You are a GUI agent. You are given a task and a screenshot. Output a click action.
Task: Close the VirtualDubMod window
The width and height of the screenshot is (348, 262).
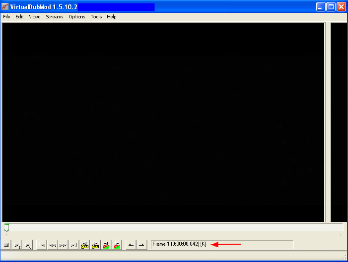tap(341, 7)
